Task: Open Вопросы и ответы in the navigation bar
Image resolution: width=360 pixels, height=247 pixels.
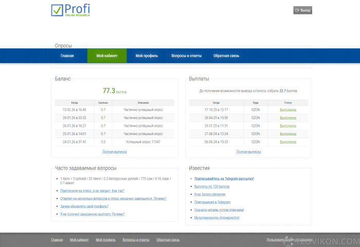Action: point(186,56)
